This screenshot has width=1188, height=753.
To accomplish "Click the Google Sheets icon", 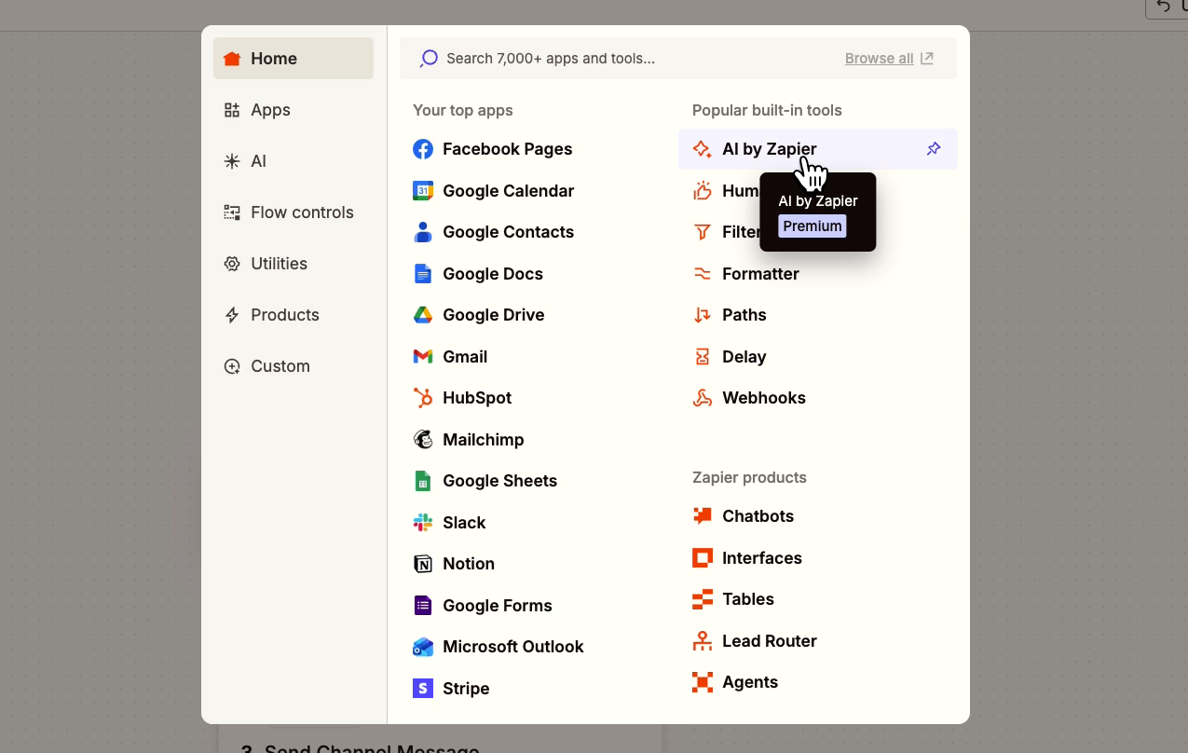I will point(423,481).
